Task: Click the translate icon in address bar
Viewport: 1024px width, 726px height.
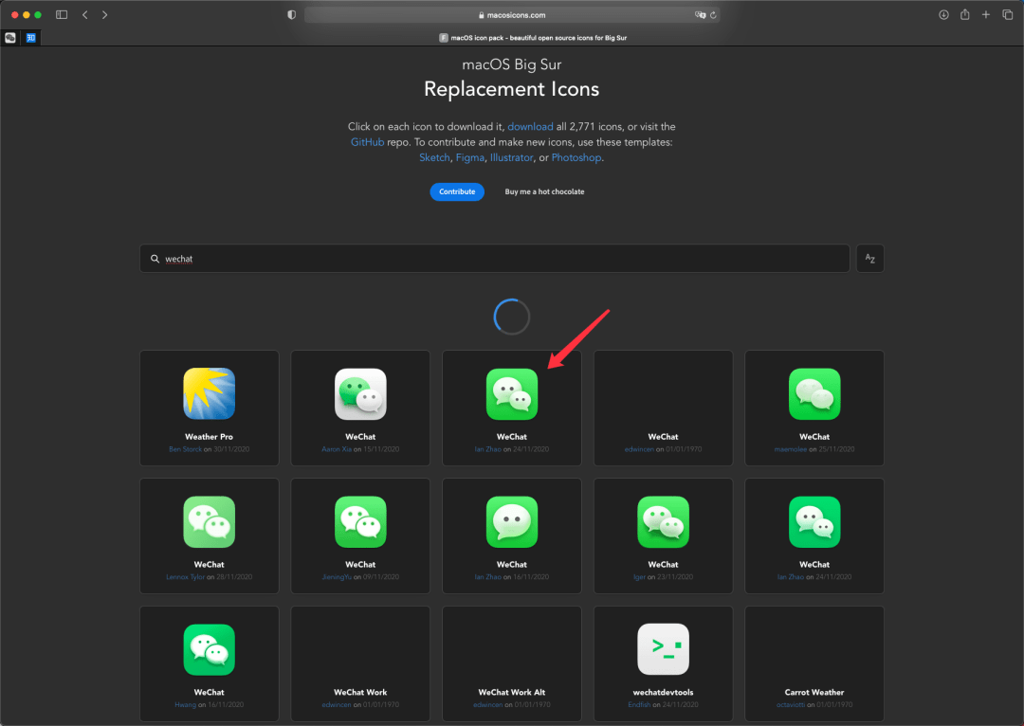Action: tap(700, 14)
